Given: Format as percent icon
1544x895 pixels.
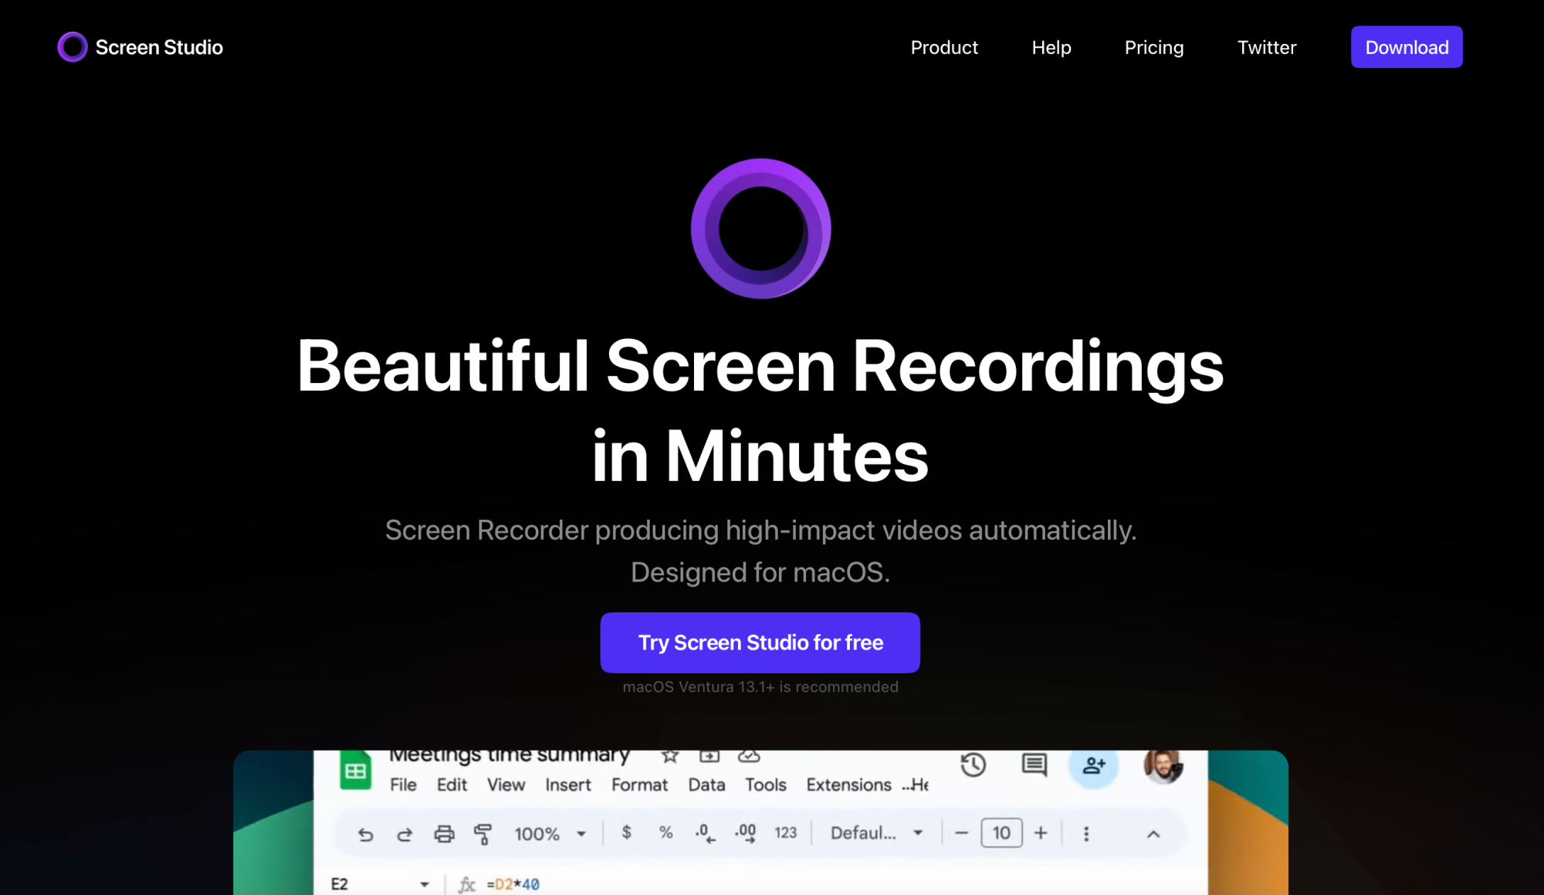Looking at the screenshot, I should (665, 832).
